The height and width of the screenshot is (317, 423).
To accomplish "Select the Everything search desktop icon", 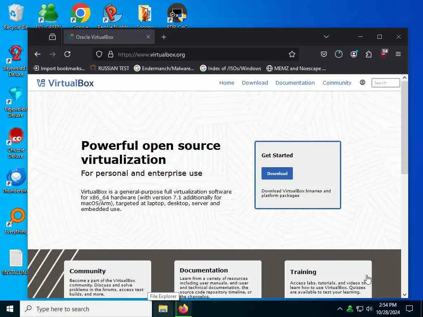I will pos(16,221).
